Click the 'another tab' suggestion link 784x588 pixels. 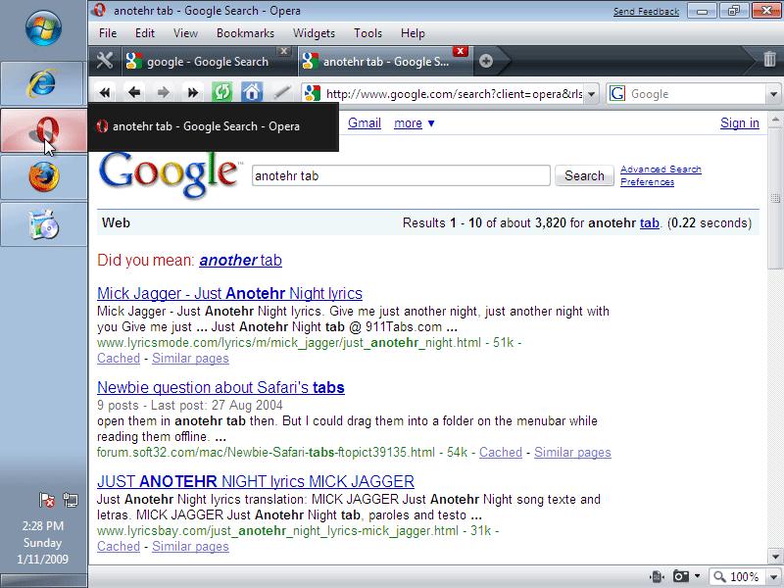[x=240, y=260]
